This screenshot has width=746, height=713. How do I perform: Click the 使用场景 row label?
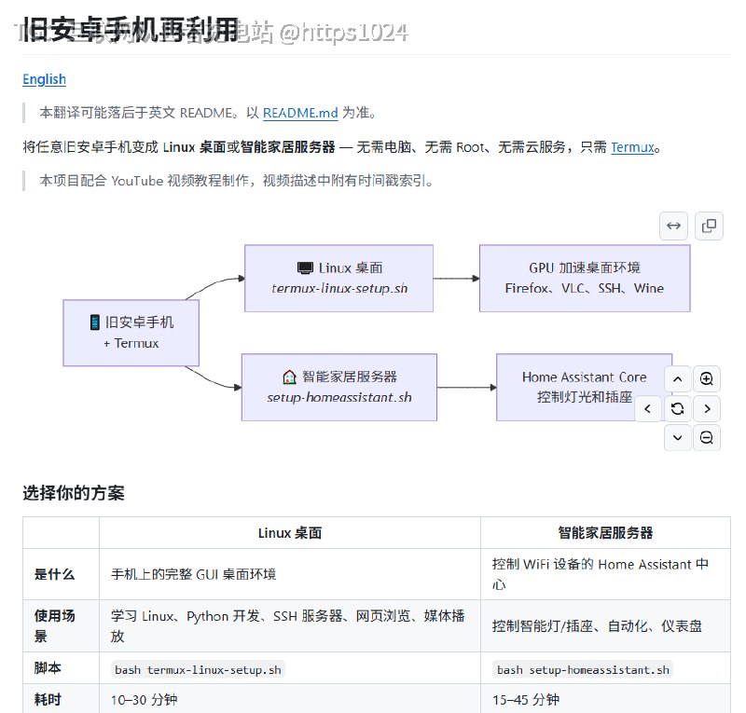54,626
